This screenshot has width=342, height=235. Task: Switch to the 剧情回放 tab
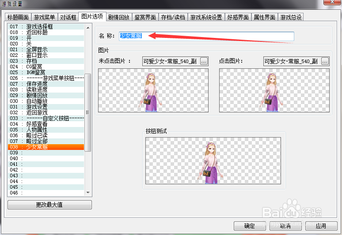(x=119, y=17)
